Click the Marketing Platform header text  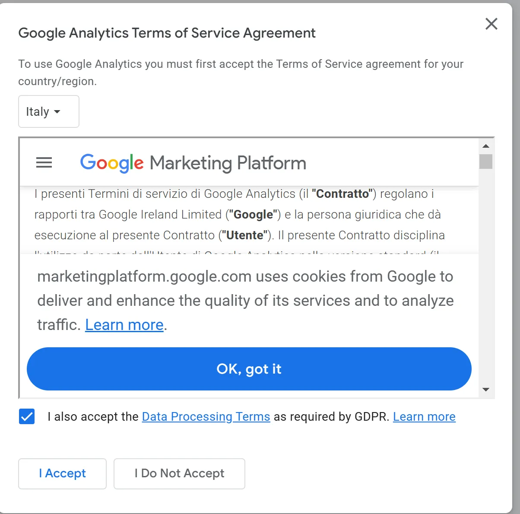(228, 163)
